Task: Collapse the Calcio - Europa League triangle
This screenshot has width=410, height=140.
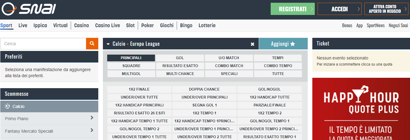Action: click(108, 44)
